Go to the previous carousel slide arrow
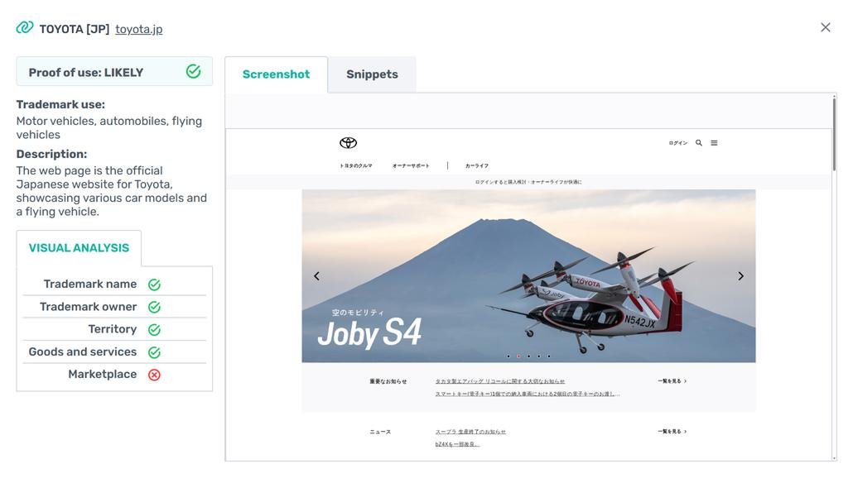Viewport: 853px width, 483px height. [316, 276]
